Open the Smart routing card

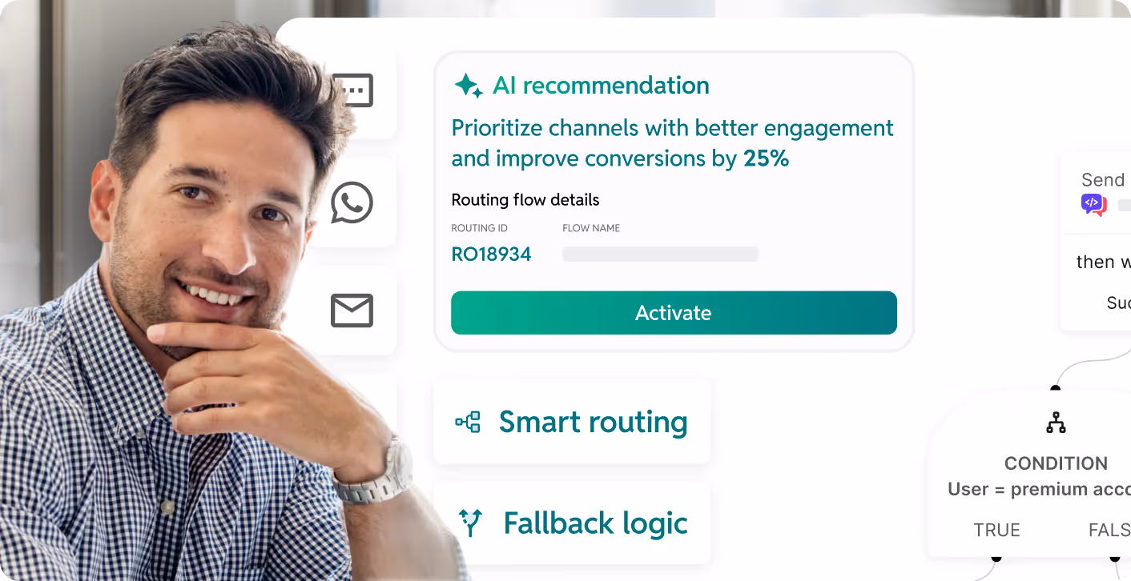572,422
